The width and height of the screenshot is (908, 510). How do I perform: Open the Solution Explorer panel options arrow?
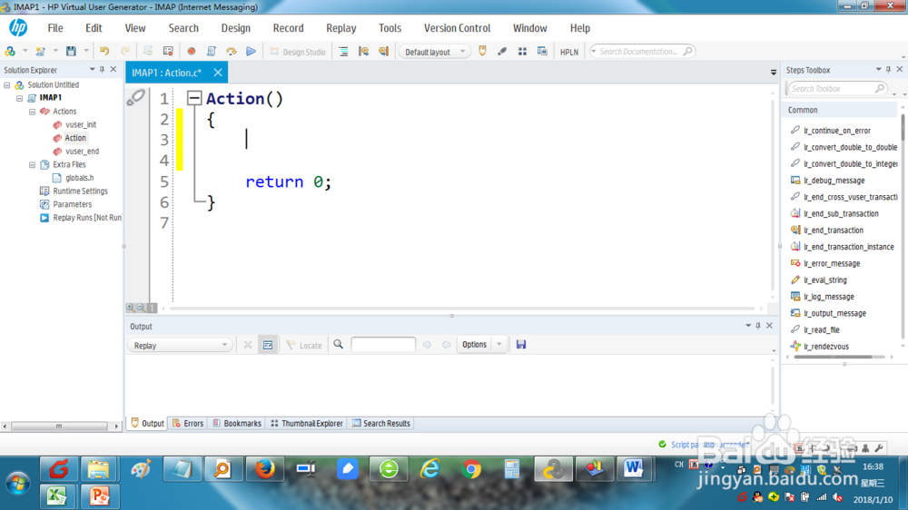pos(92,70)
